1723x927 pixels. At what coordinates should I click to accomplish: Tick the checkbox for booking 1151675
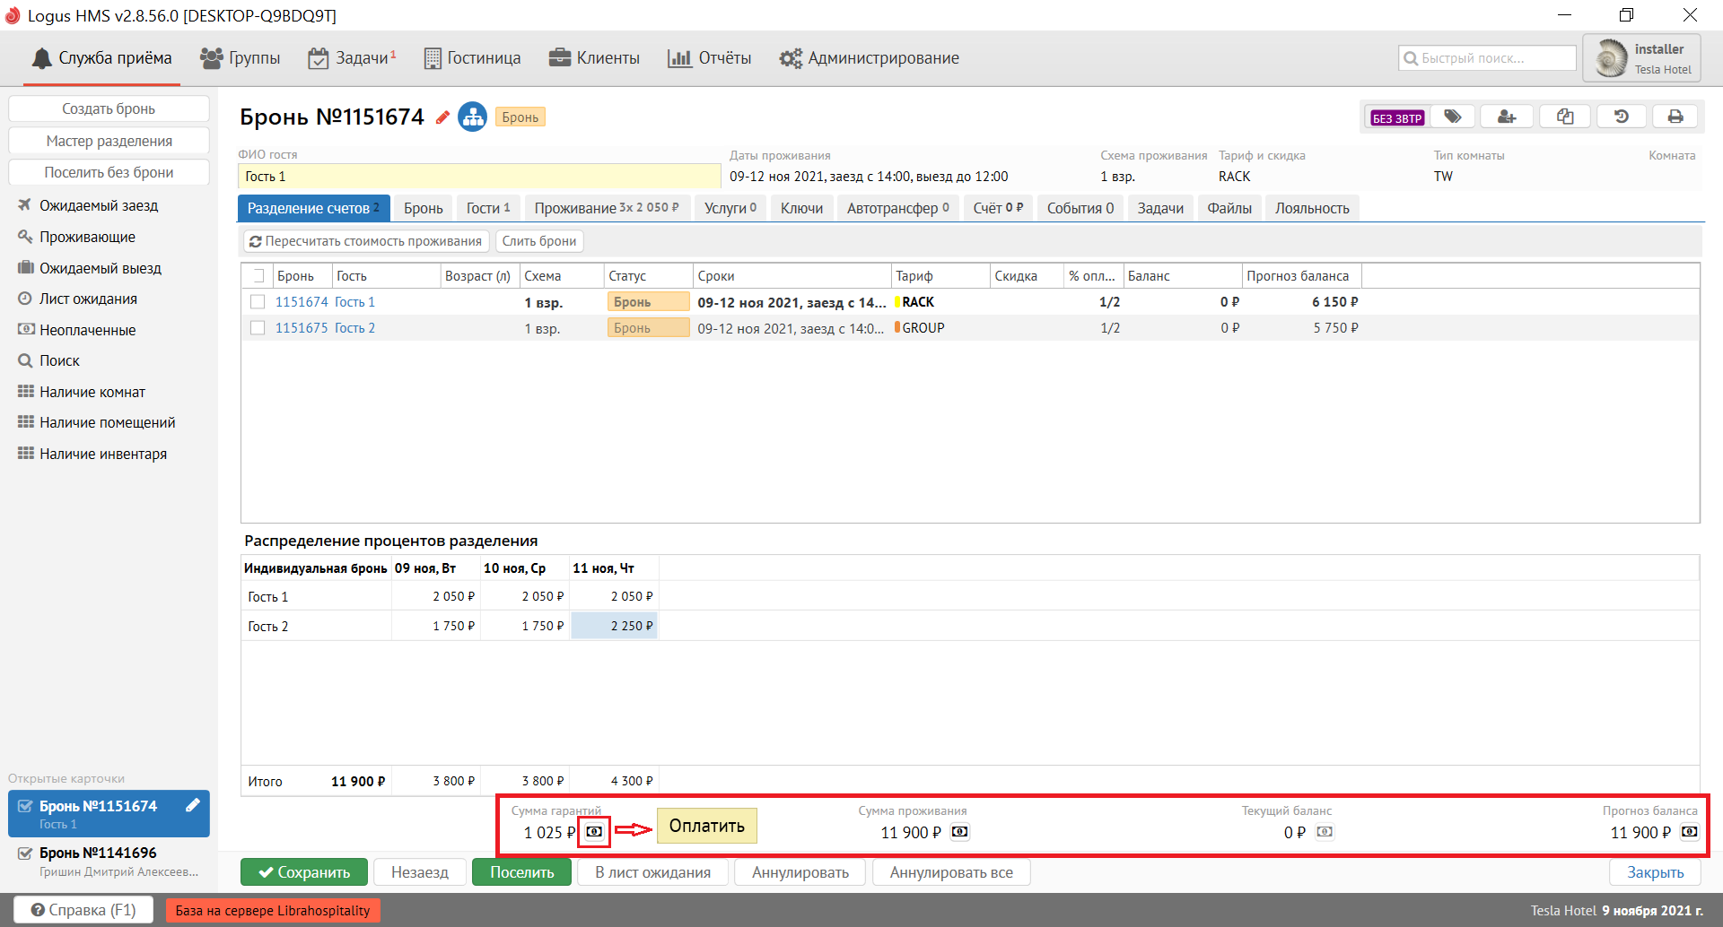(258, 328)
